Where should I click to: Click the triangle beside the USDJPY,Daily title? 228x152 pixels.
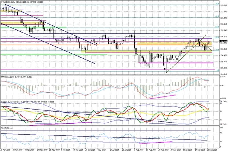coord(2,2)
